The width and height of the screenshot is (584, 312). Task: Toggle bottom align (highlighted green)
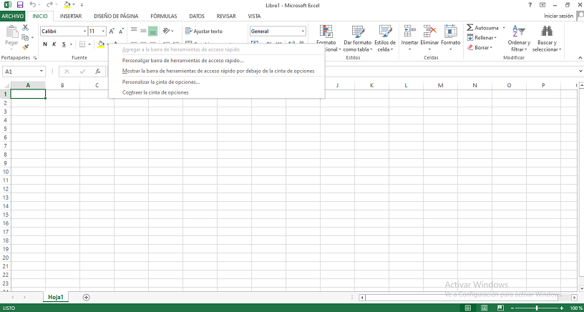pyautogui.click(x=152, y=31)
